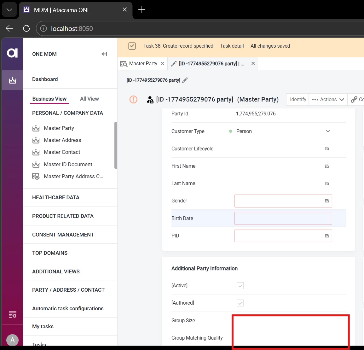Open lookup icon for Last Name
The image size is (364, 350).
tap(327, 184)
